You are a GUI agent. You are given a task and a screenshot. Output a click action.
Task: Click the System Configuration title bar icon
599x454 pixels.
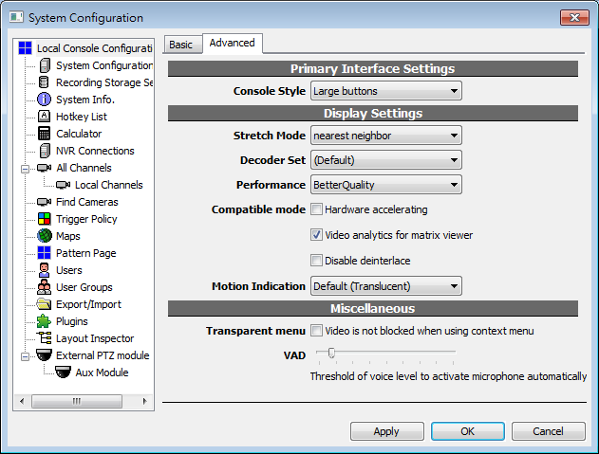click(16, 17)
